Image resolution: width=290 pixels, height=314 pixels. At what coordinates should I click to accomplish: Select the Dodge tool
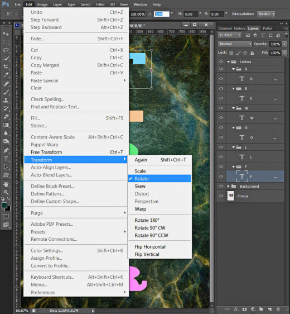point(6,141)
